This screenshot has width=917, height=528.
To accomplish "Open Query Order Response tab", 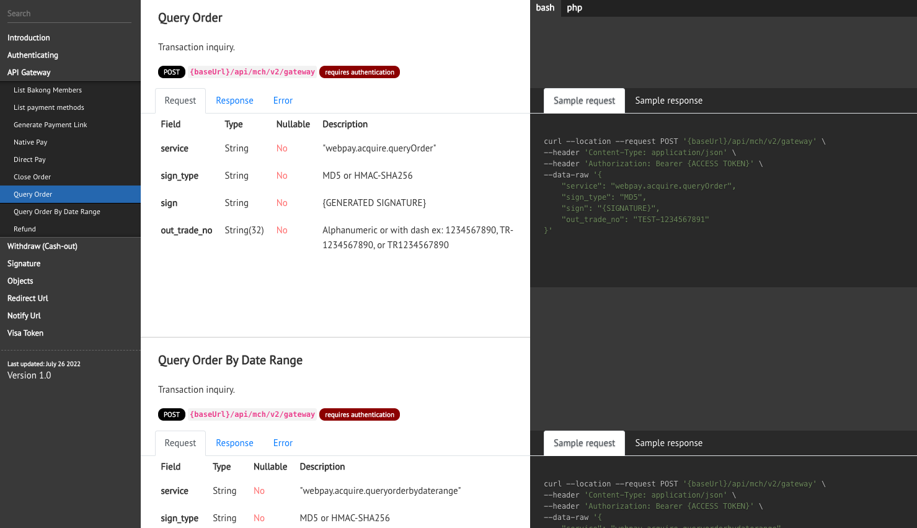I will (234, 101).
